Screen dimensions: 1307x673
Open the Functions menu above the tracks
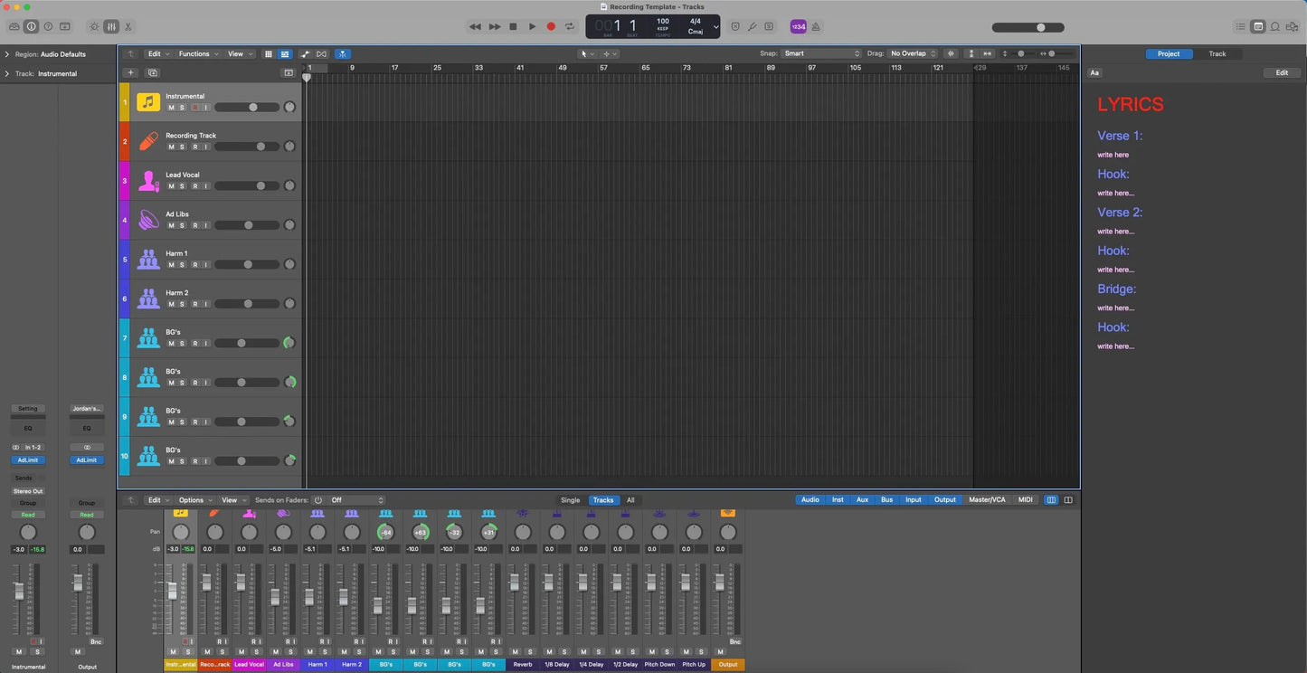(x=195, y=53)
